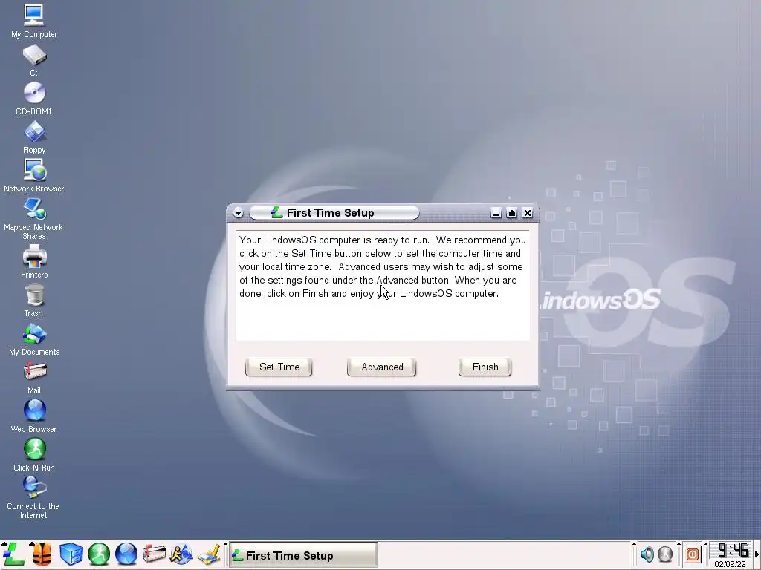Image resolution: width=761 pixels, height=570 pixels.
Task: Open the pencil-and-paper icon in taskbar
Action: click(x=209, y=554)
